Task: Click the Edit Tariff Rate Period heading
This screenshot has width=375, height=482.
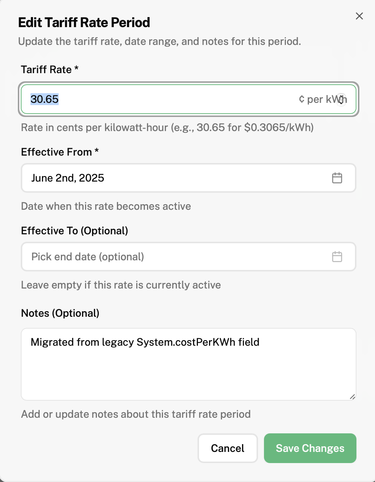Action: pyautogui.click(x=84, y=23)
